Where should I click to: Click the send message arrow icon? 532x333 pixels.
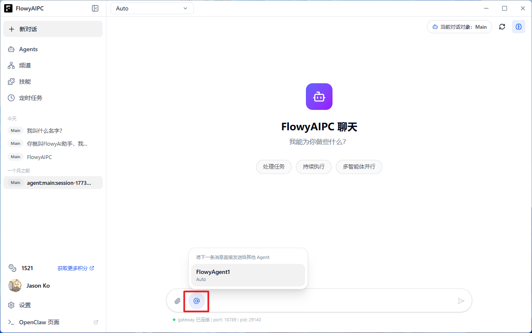tap(461, 301)
